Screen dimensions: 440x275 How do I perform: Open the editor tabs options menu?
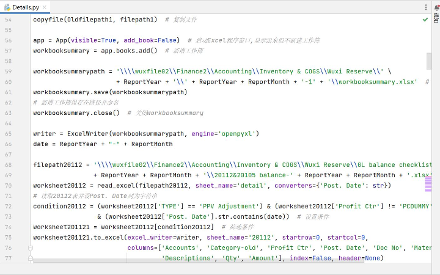(x=426, y=7)
